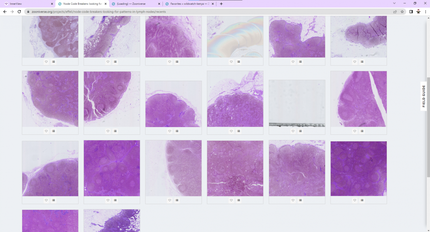Close the Node Code Breakers tab
This screenshot has height=232, width=430.
106,4
